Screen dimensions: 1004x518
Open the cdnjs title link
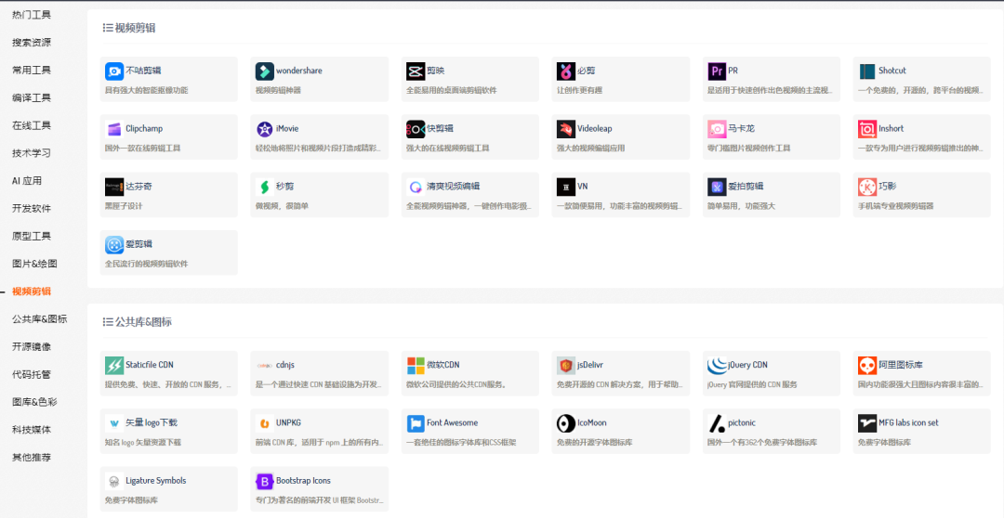(284, 365)
